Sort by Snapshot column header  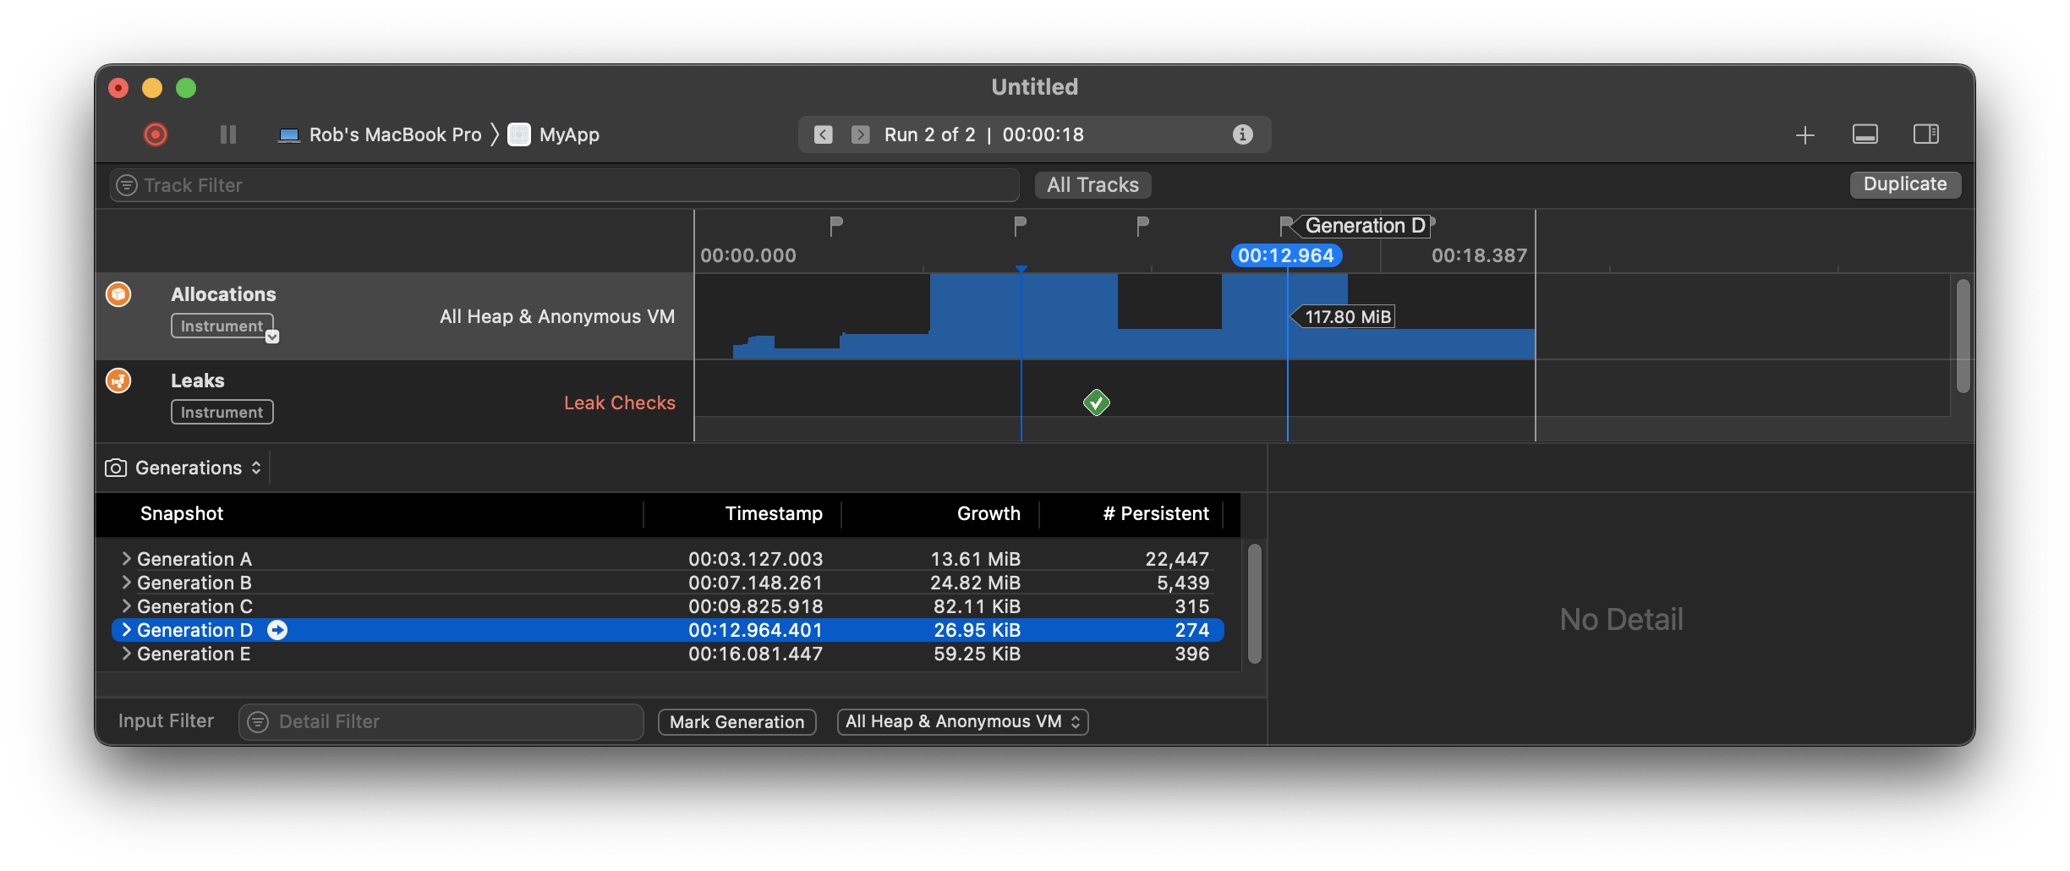coord(182,513)
